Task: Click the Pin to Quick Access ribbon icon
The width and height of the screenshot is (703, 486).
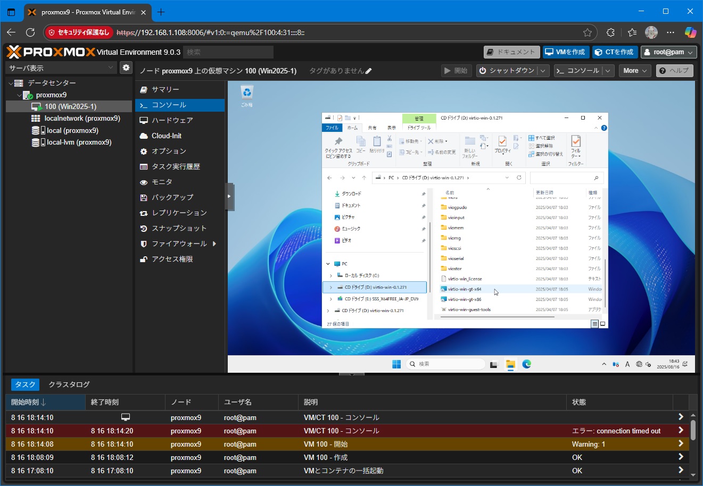Action: pos(338,147)
